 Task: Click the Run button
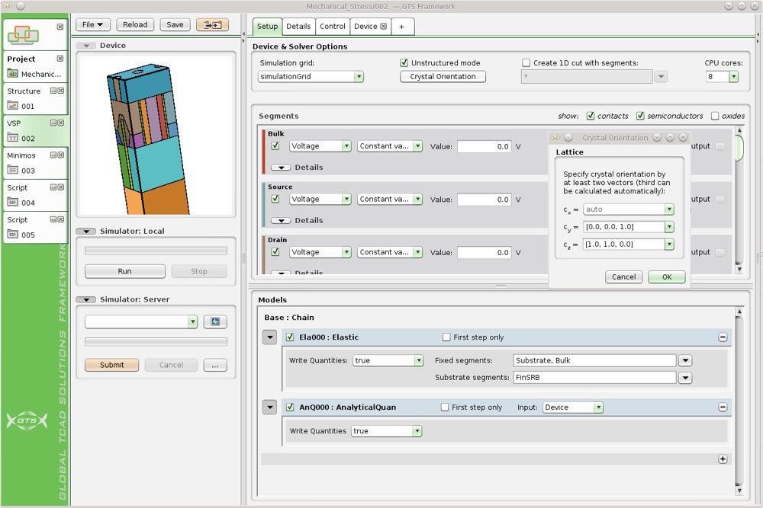click(x=124, y=271)
